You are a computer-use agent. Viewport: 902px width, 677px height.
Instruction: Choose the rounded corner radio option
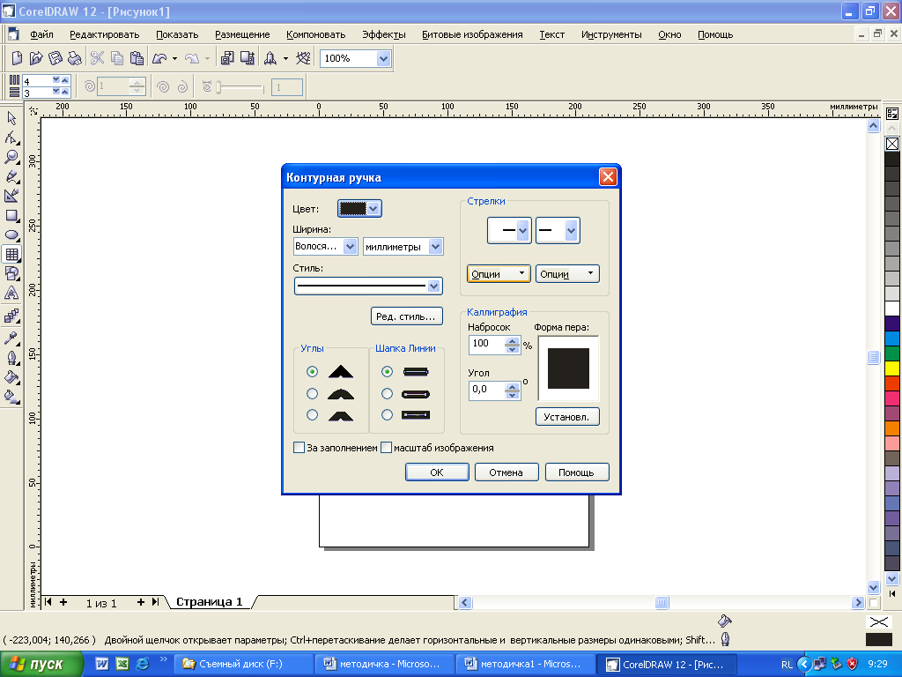pyautogui.click(x=312, y=393)
